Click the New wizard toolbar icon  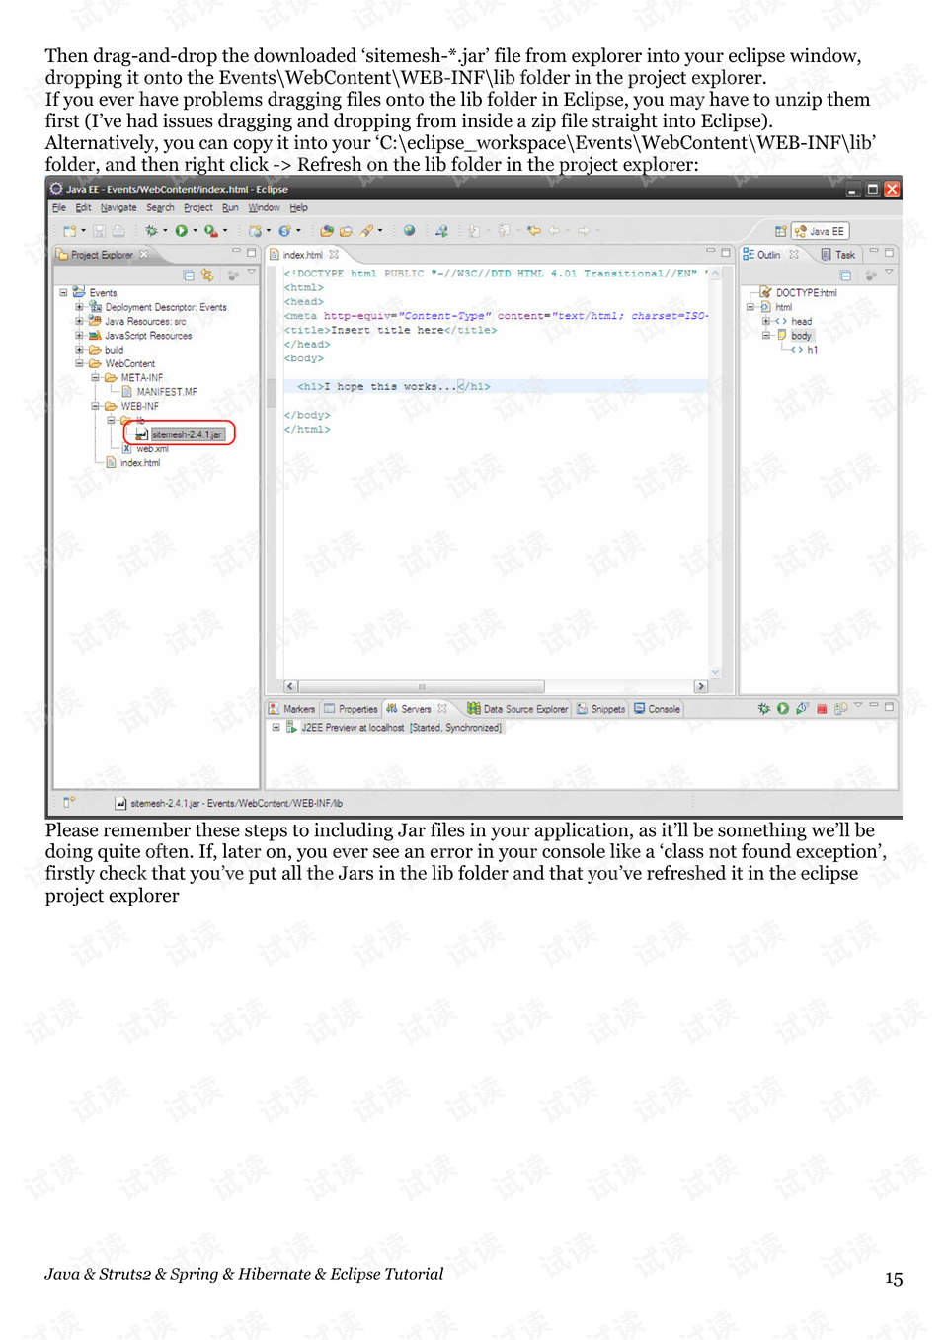(70, 231)
